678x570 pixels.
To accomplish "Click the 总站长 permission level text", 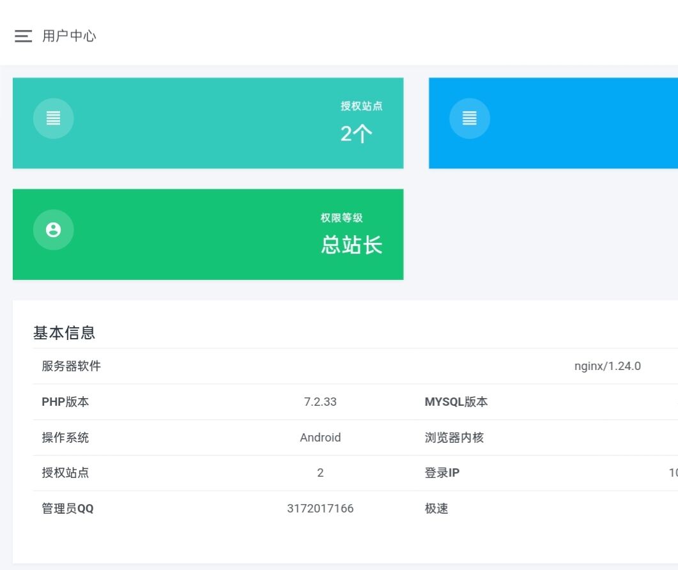I will click(351, 245).
